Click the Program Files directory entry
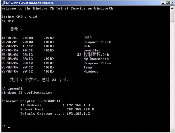 click(x=97, y=63)
